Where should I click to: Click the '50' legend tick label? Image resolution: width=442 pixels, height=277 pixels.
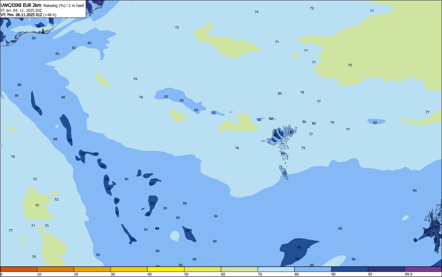[x=186, y=274]
